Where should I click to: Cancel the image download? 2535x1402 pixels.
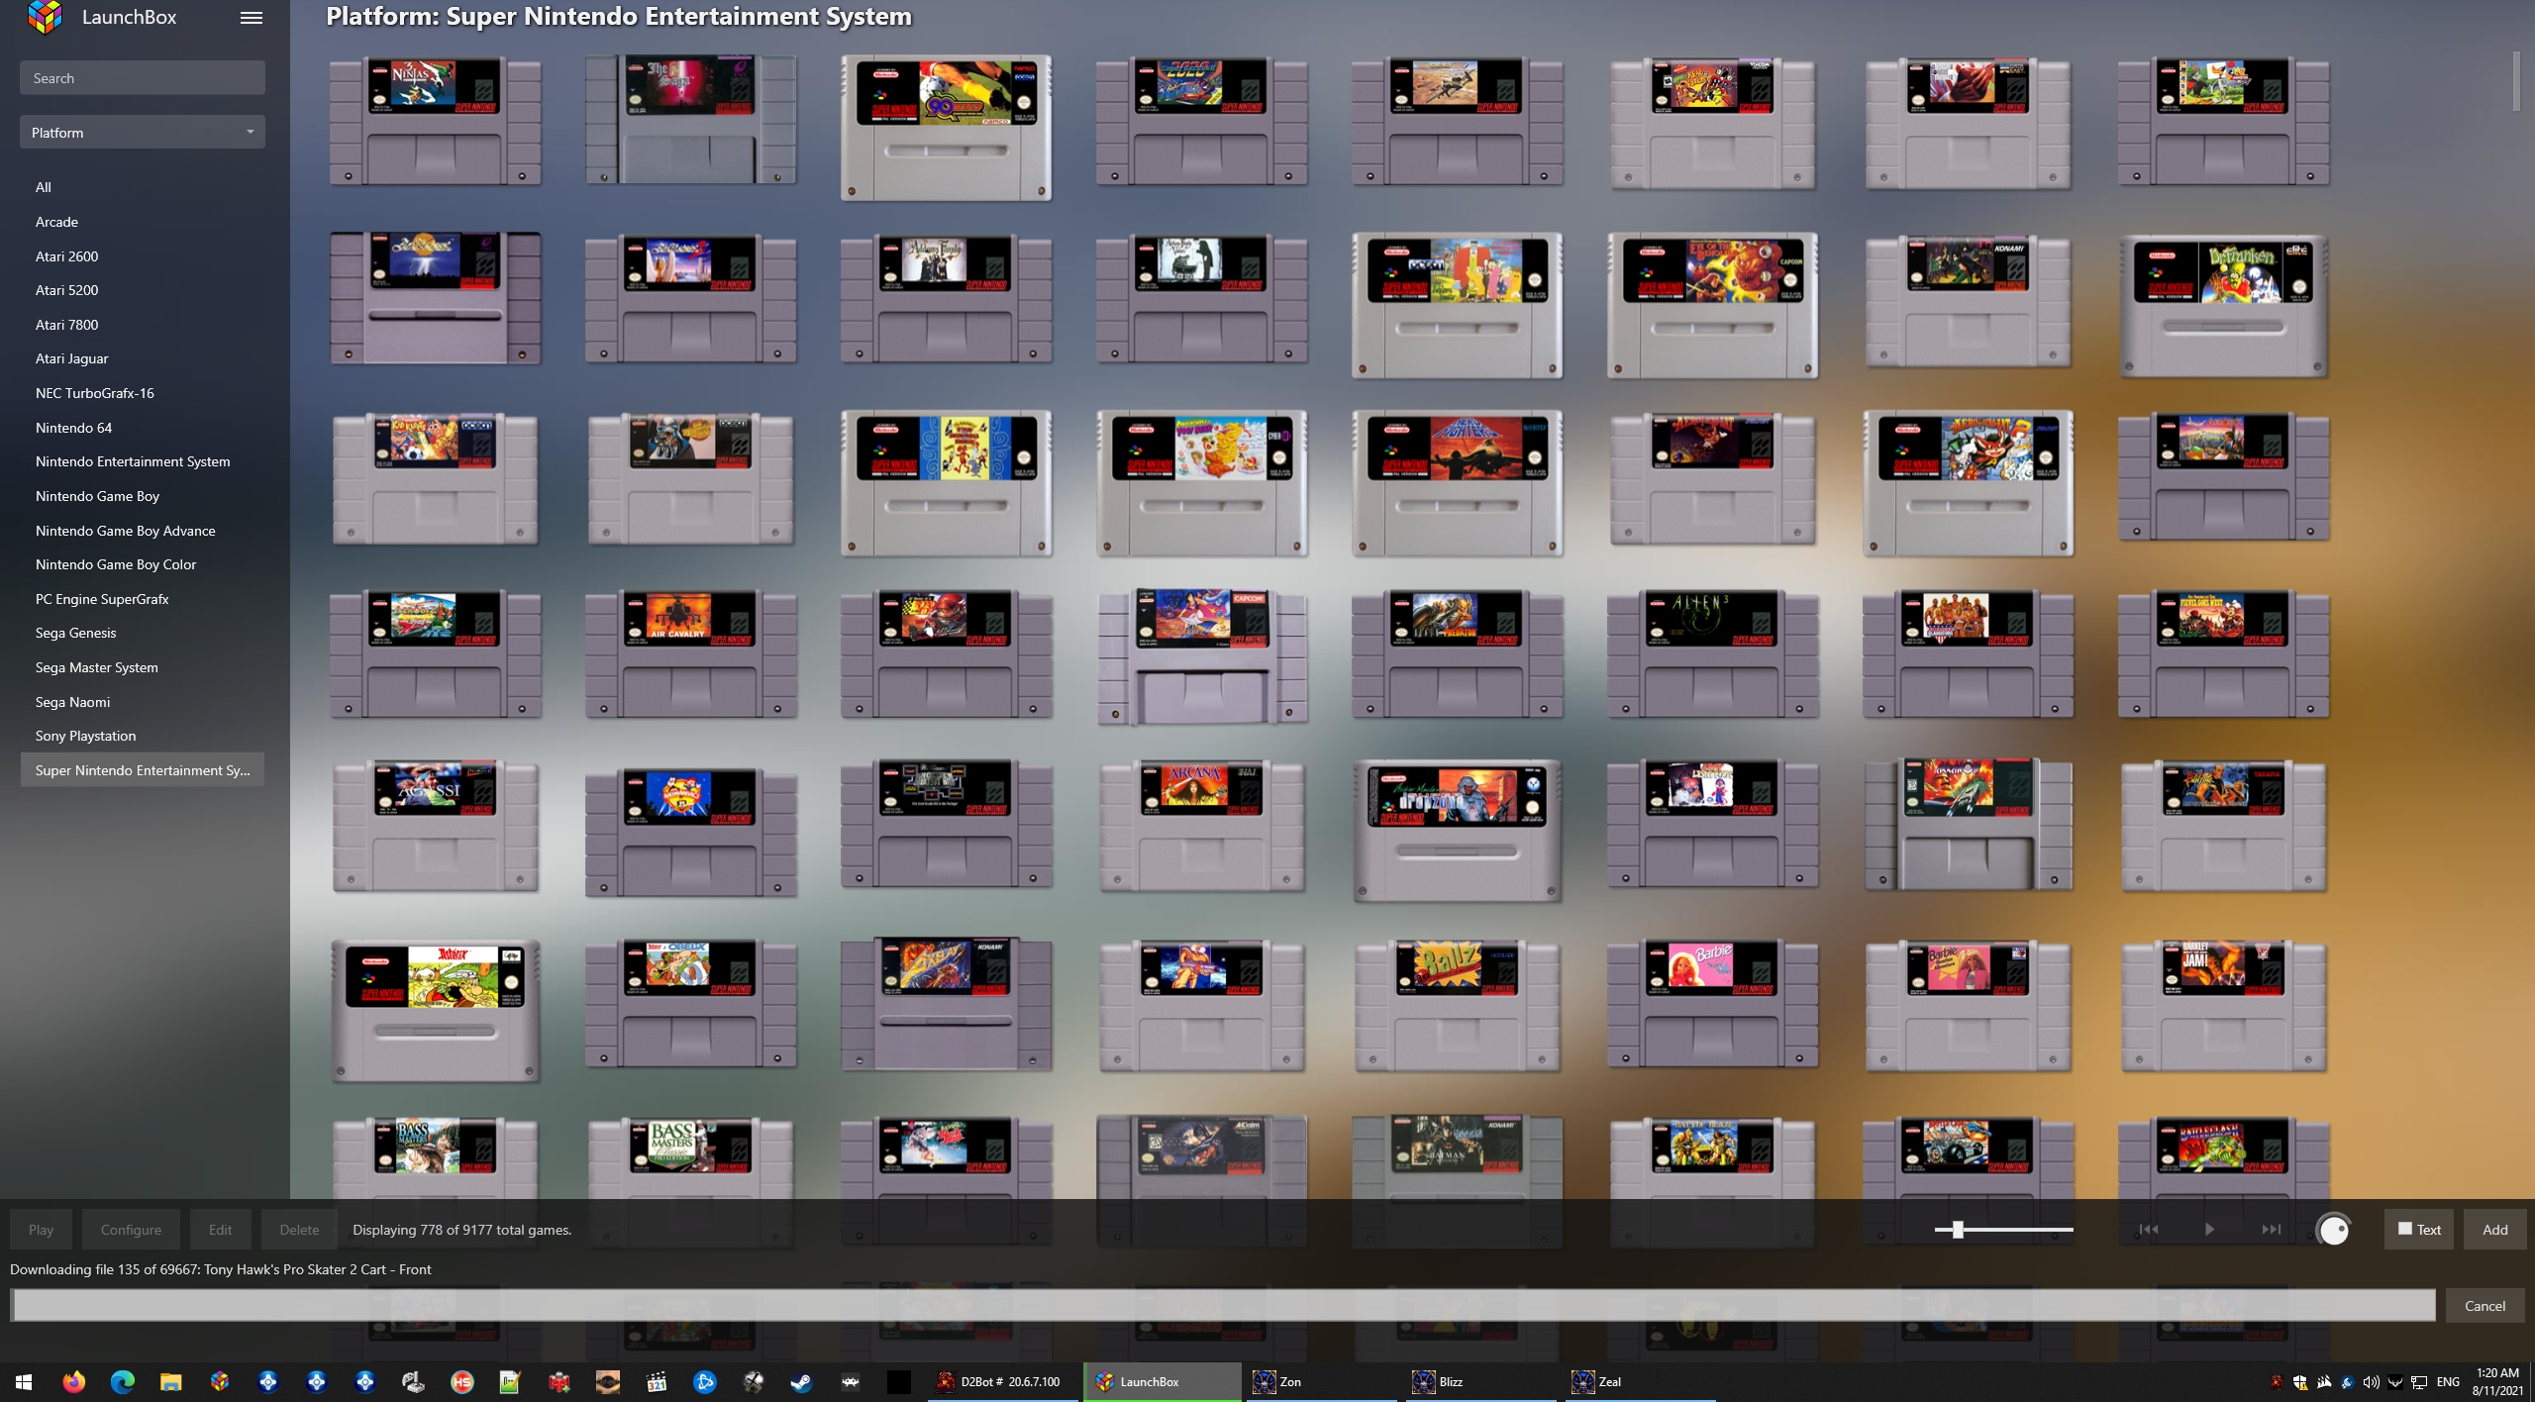pyautogui.click(x=2484, y=1305)
